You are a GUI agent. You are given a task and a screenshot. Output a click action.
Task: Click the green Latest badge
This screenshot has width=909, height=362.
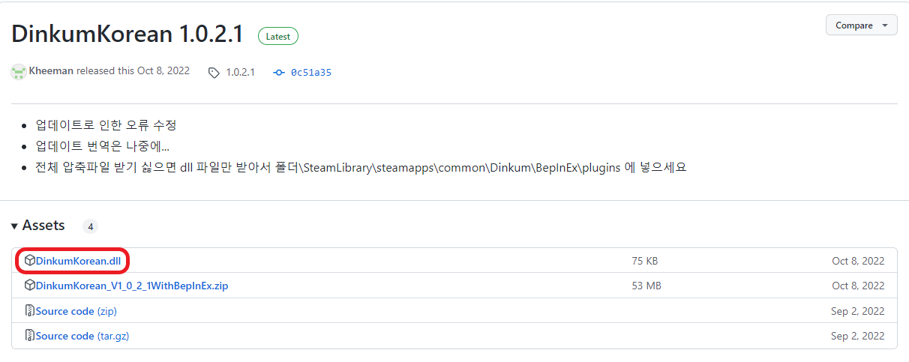point(278,36)
